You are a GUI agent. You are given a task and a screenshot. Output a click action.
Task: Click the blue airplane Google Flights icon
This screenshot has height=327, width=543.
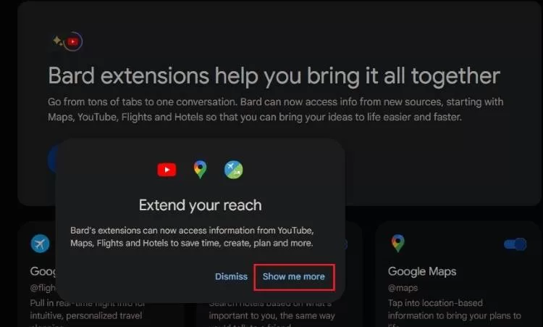pyautogui.click(x=40, y=244)
